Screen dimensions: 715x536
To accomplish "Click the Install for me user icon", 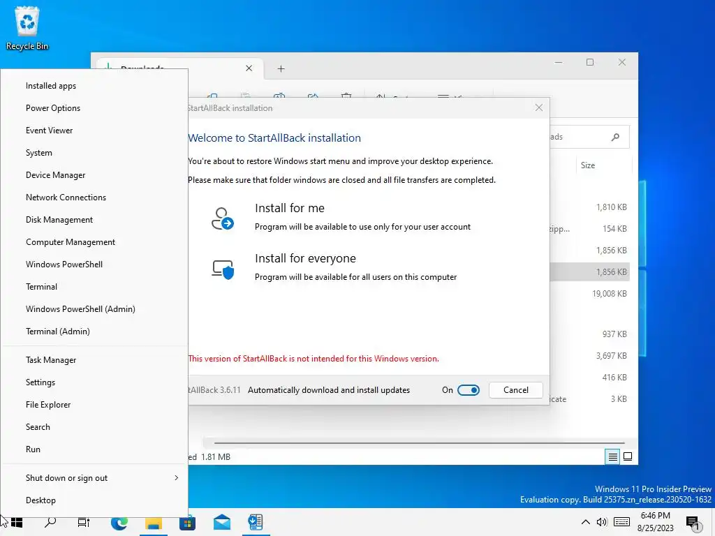I will (223, 218).
